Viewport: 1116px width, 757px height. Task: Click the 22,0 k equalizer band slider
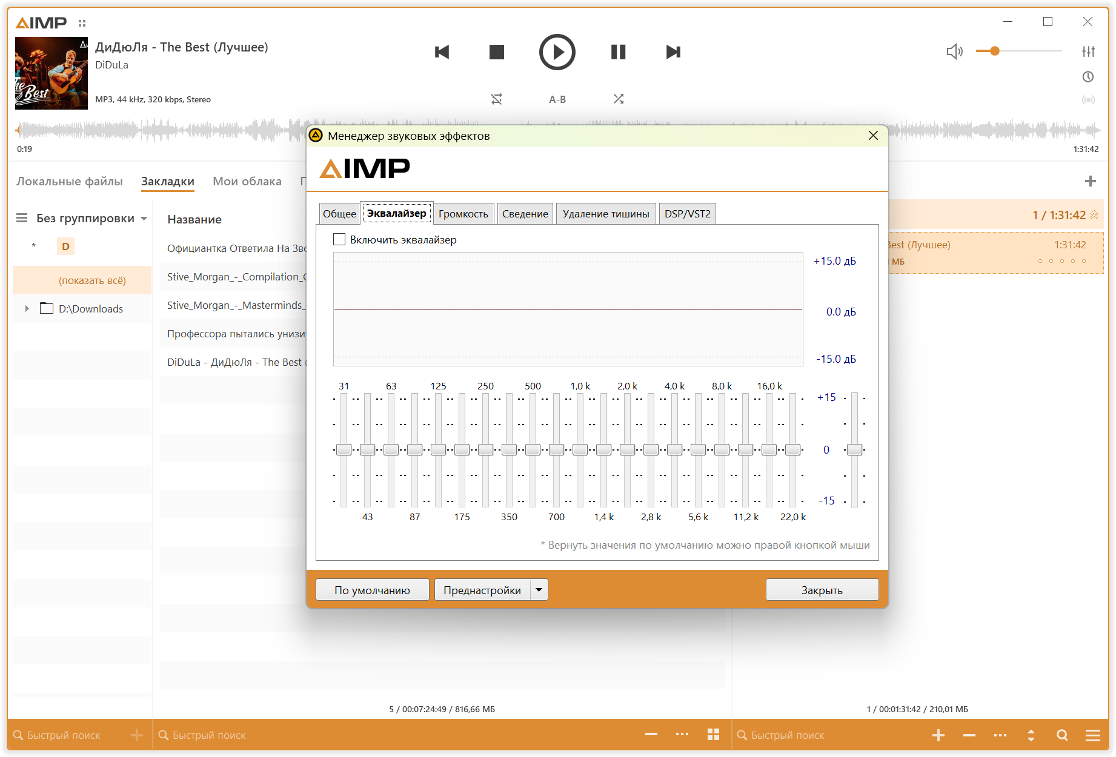792,449
